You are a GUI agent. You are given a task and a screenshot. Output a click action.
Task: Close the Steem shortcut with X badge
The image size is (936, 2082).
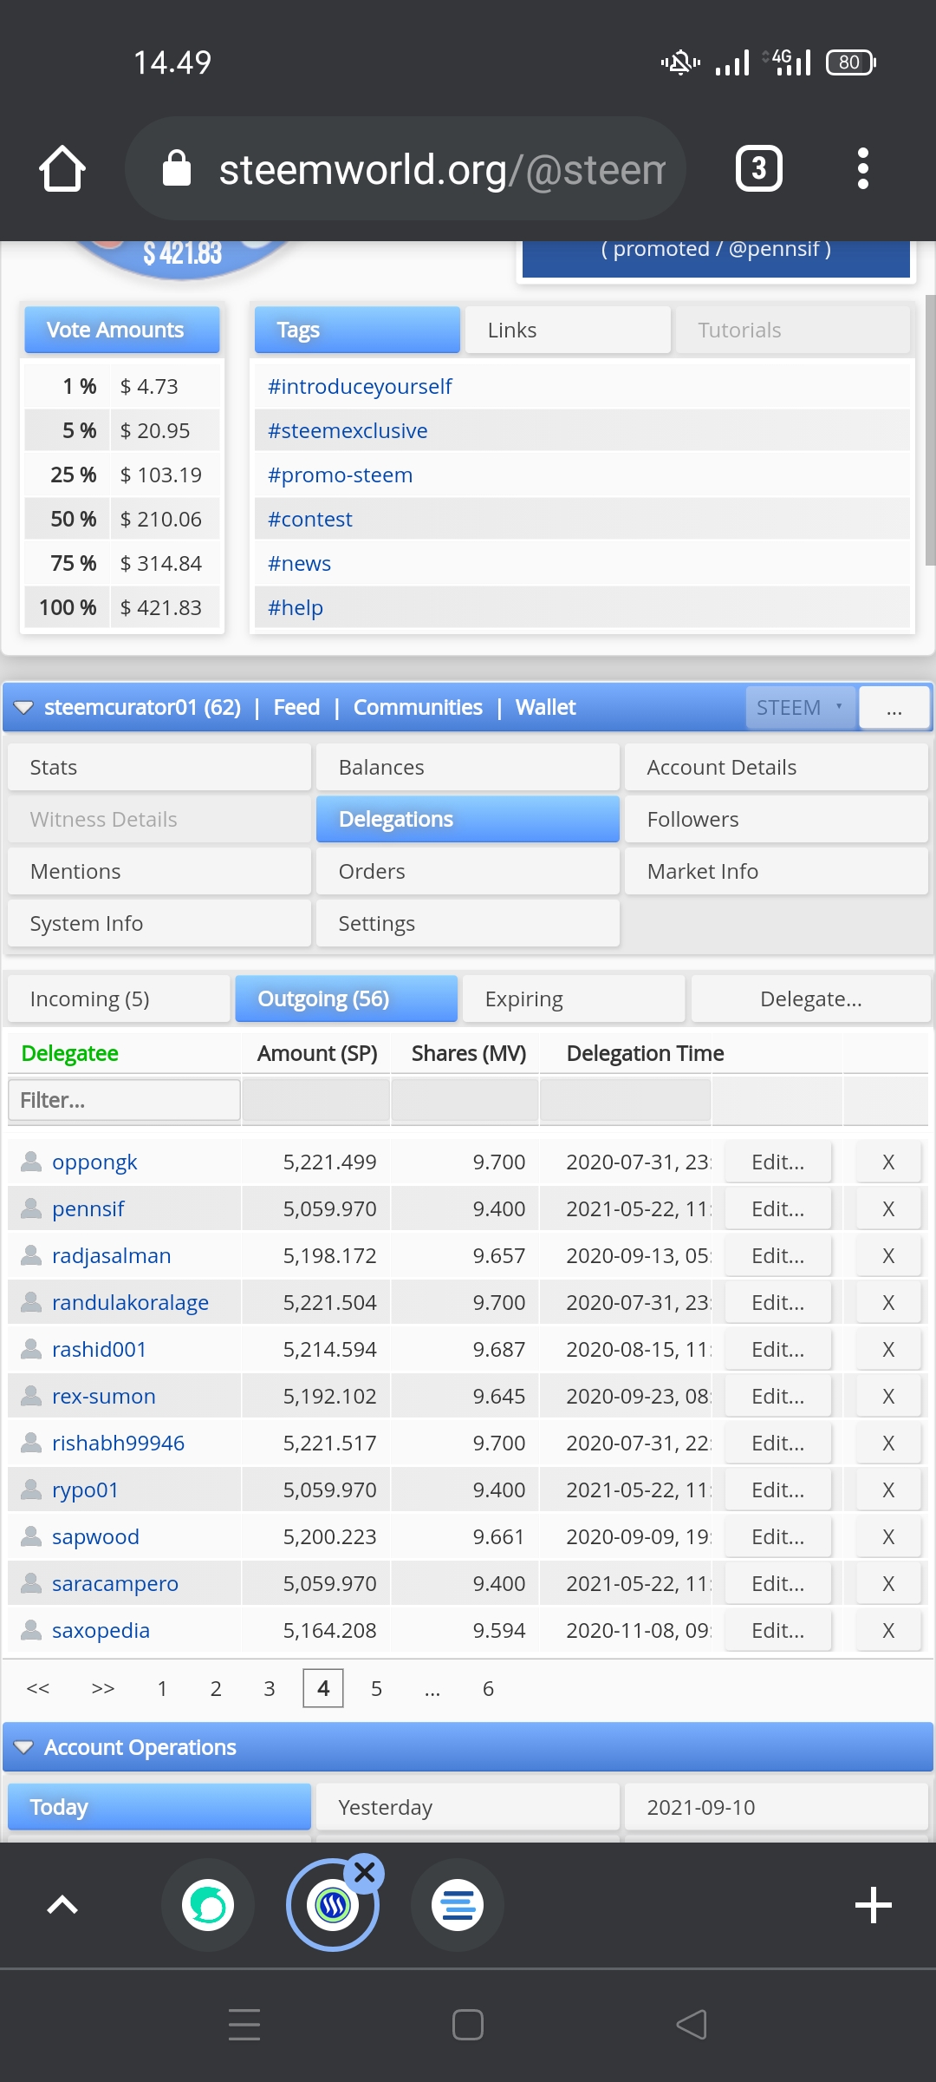(365, 1873)
